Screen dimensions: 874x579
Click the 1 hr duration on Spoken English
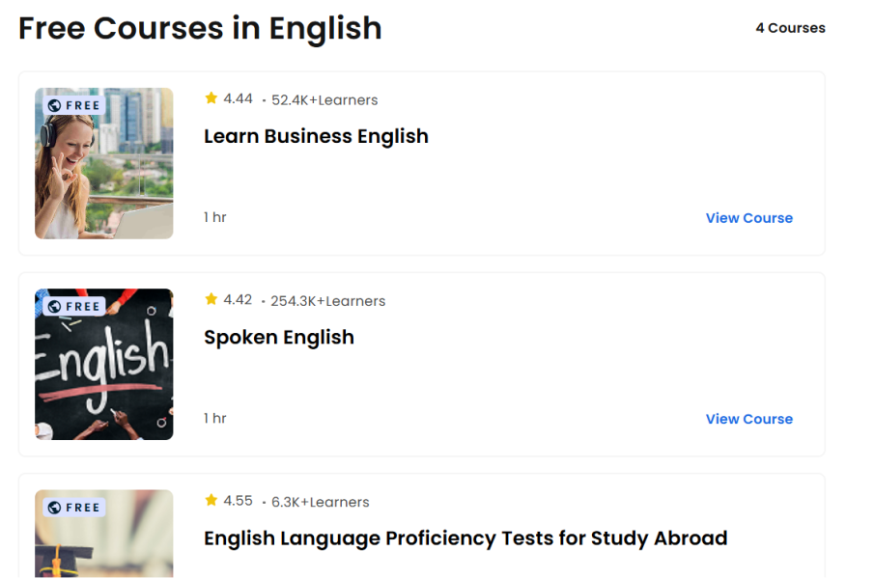(214, 418)
